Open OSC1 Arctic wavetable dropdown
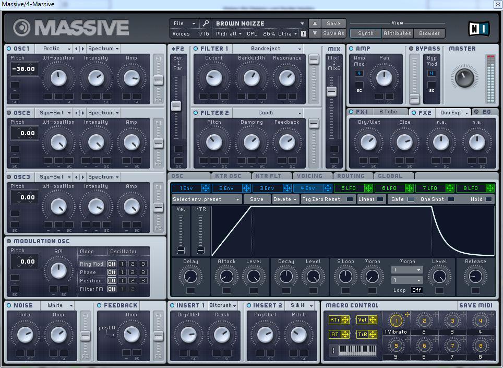 tap(53, 49)
